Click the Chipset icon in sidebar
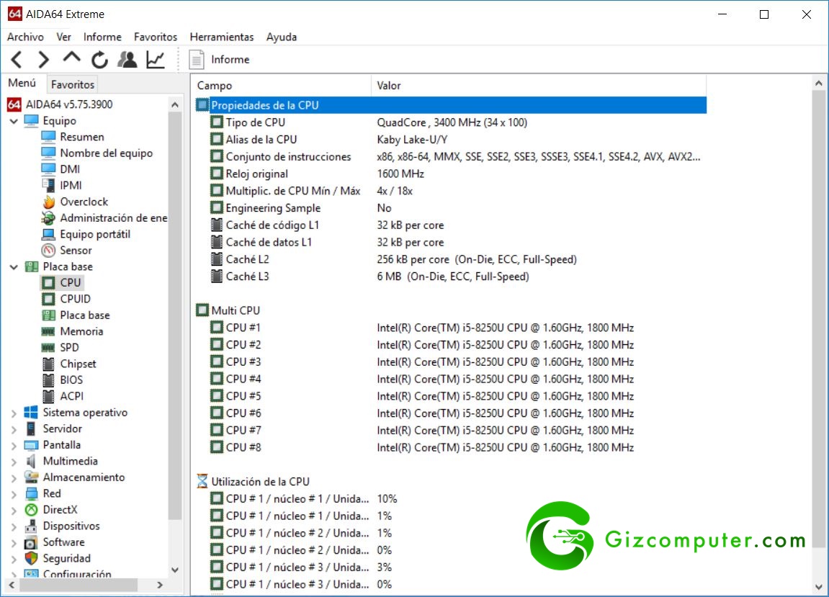Viewport: 829px width, 597px height. [48, 364]
